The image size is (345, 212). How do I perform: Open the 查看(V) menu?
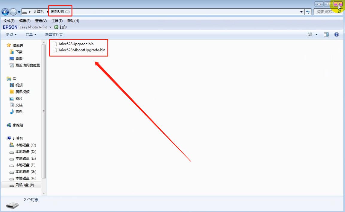pyautogui.click(x=41, y=21)
